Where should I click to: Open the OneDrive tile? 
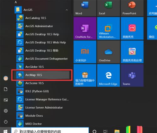tap(109, 52)
